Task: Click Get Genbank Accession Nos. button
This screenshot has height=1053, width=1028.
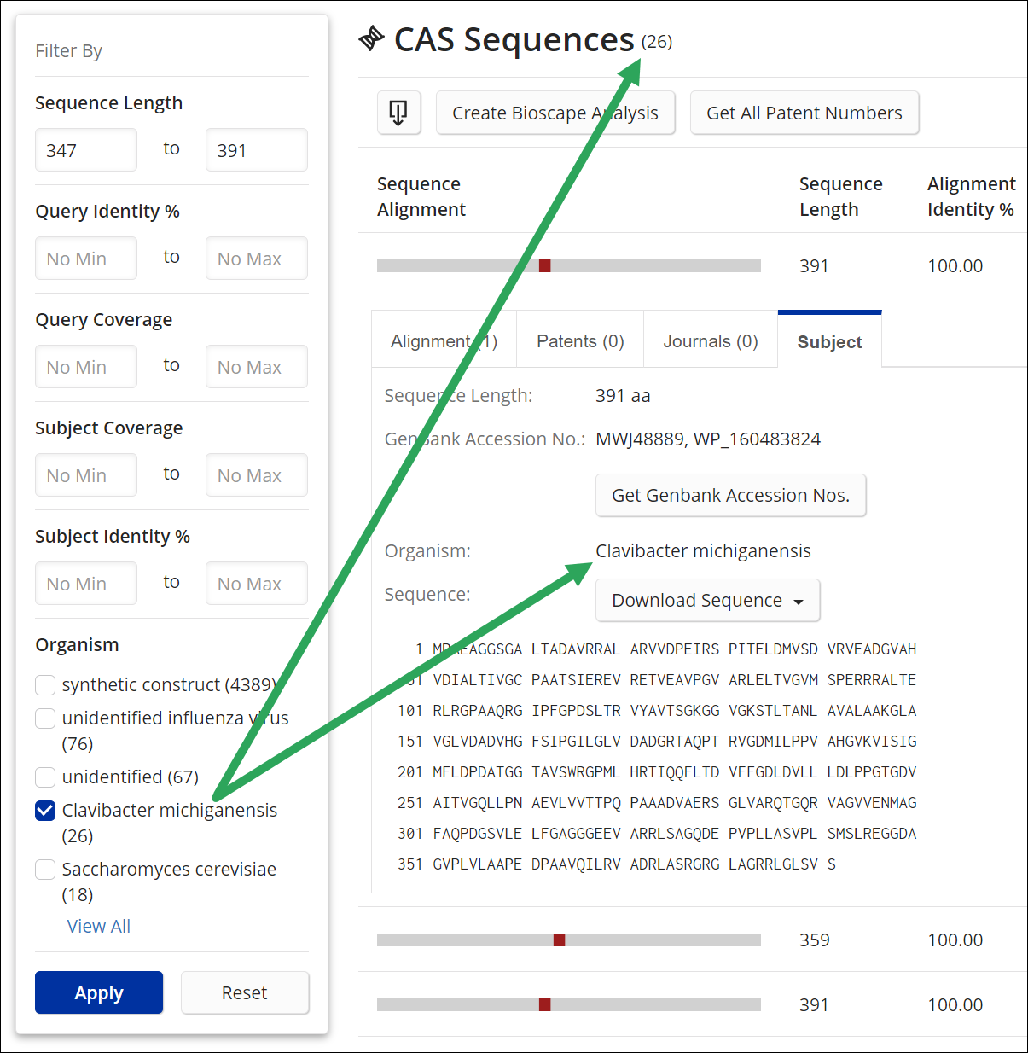Action: (x=731, y=496)
